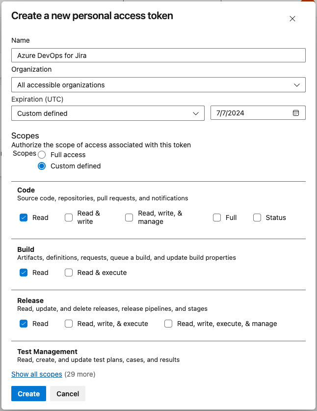Check Build Read & execute
This screenshot has height=411, width=317.
point(69,273)
